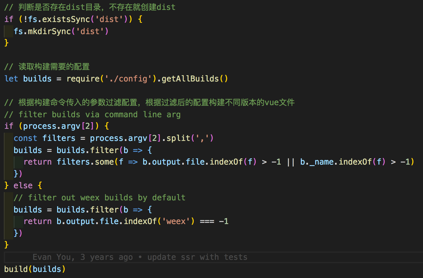Click the build function call on last line
Screen dimensions: 423x278
(16, 269)
